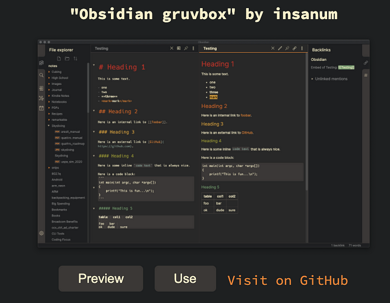Click the 71 words status bar entry

click(x=355, y=245)
